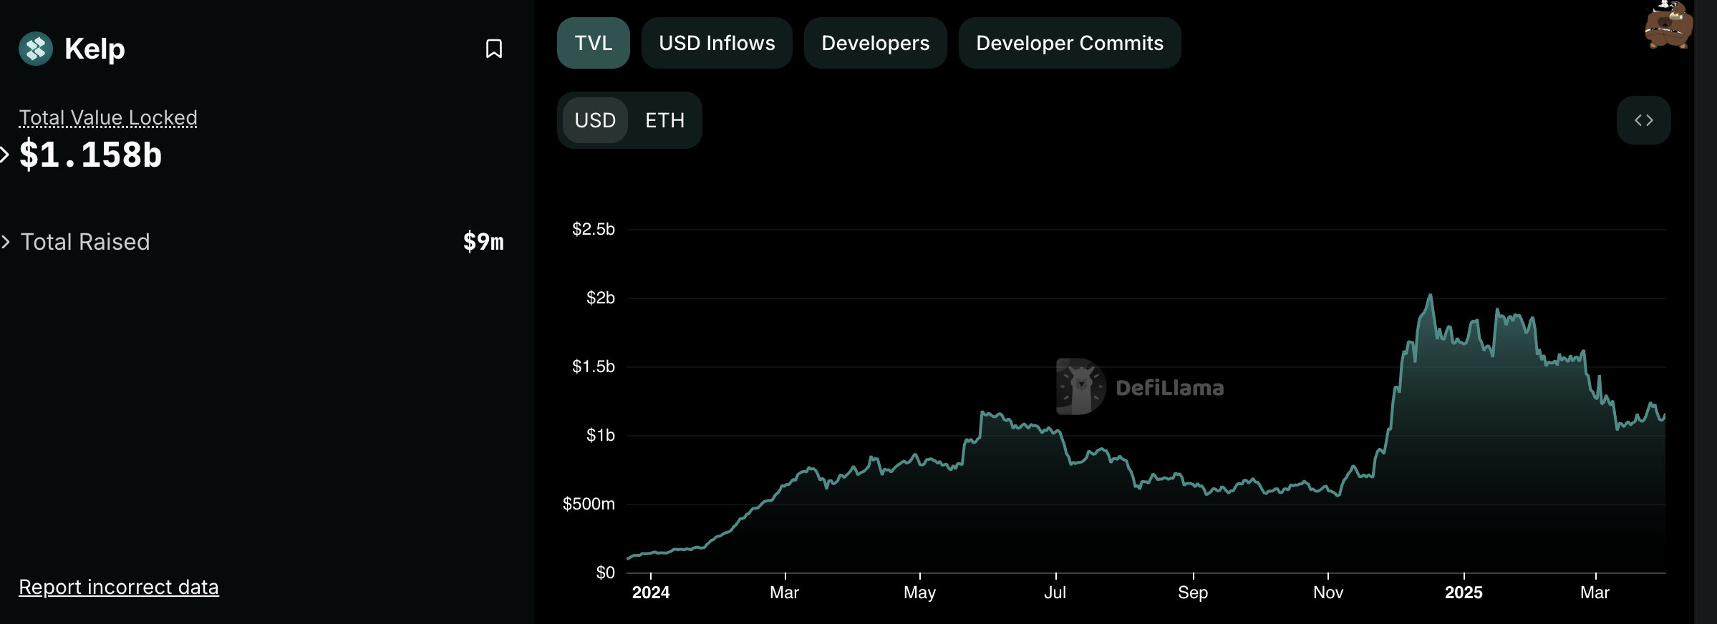Show the Developers chart

[x=875, y=43]
